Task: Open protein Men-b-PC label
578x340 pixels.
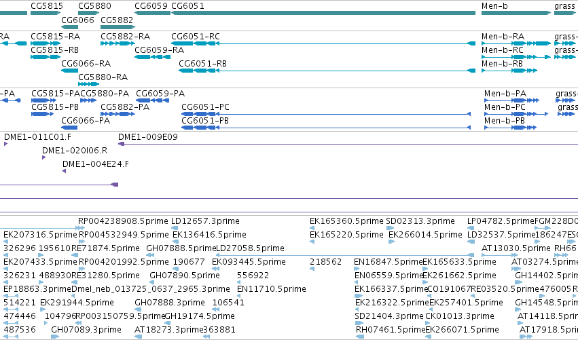Action: click(505, 107)
